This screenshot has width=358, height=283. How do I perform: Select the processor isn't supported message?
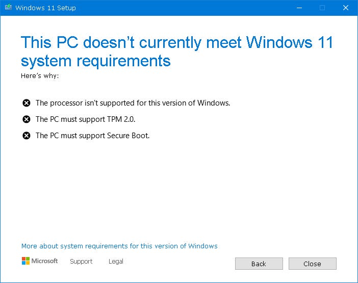click(x=133, y=103)
